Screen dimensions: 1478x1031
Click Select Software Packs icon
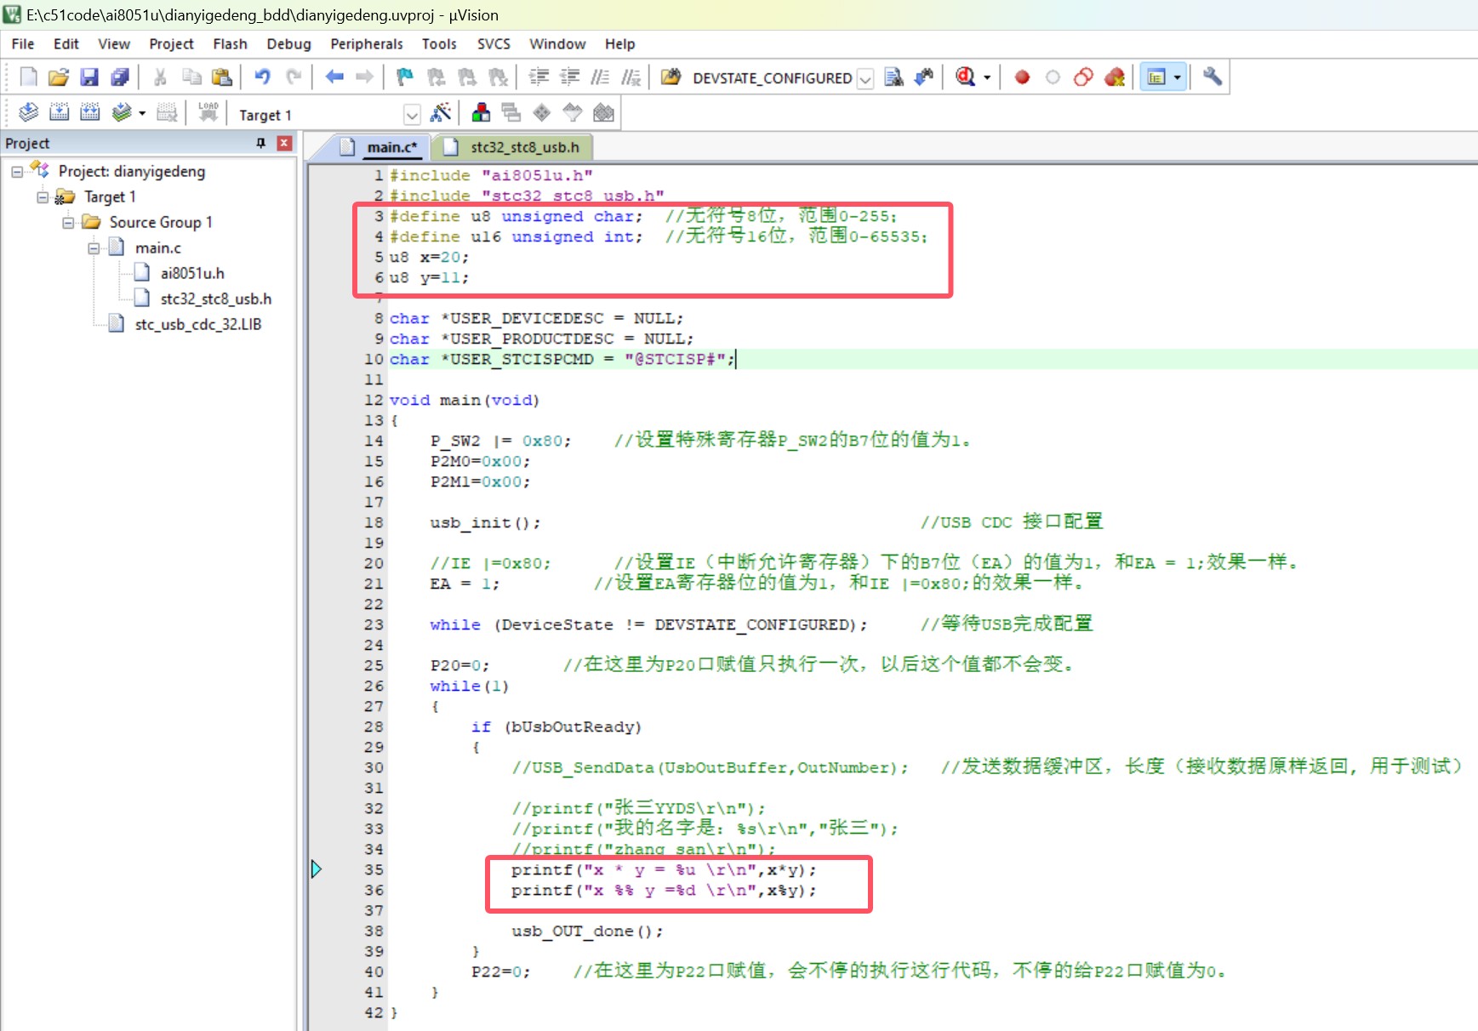coord(573,113)
